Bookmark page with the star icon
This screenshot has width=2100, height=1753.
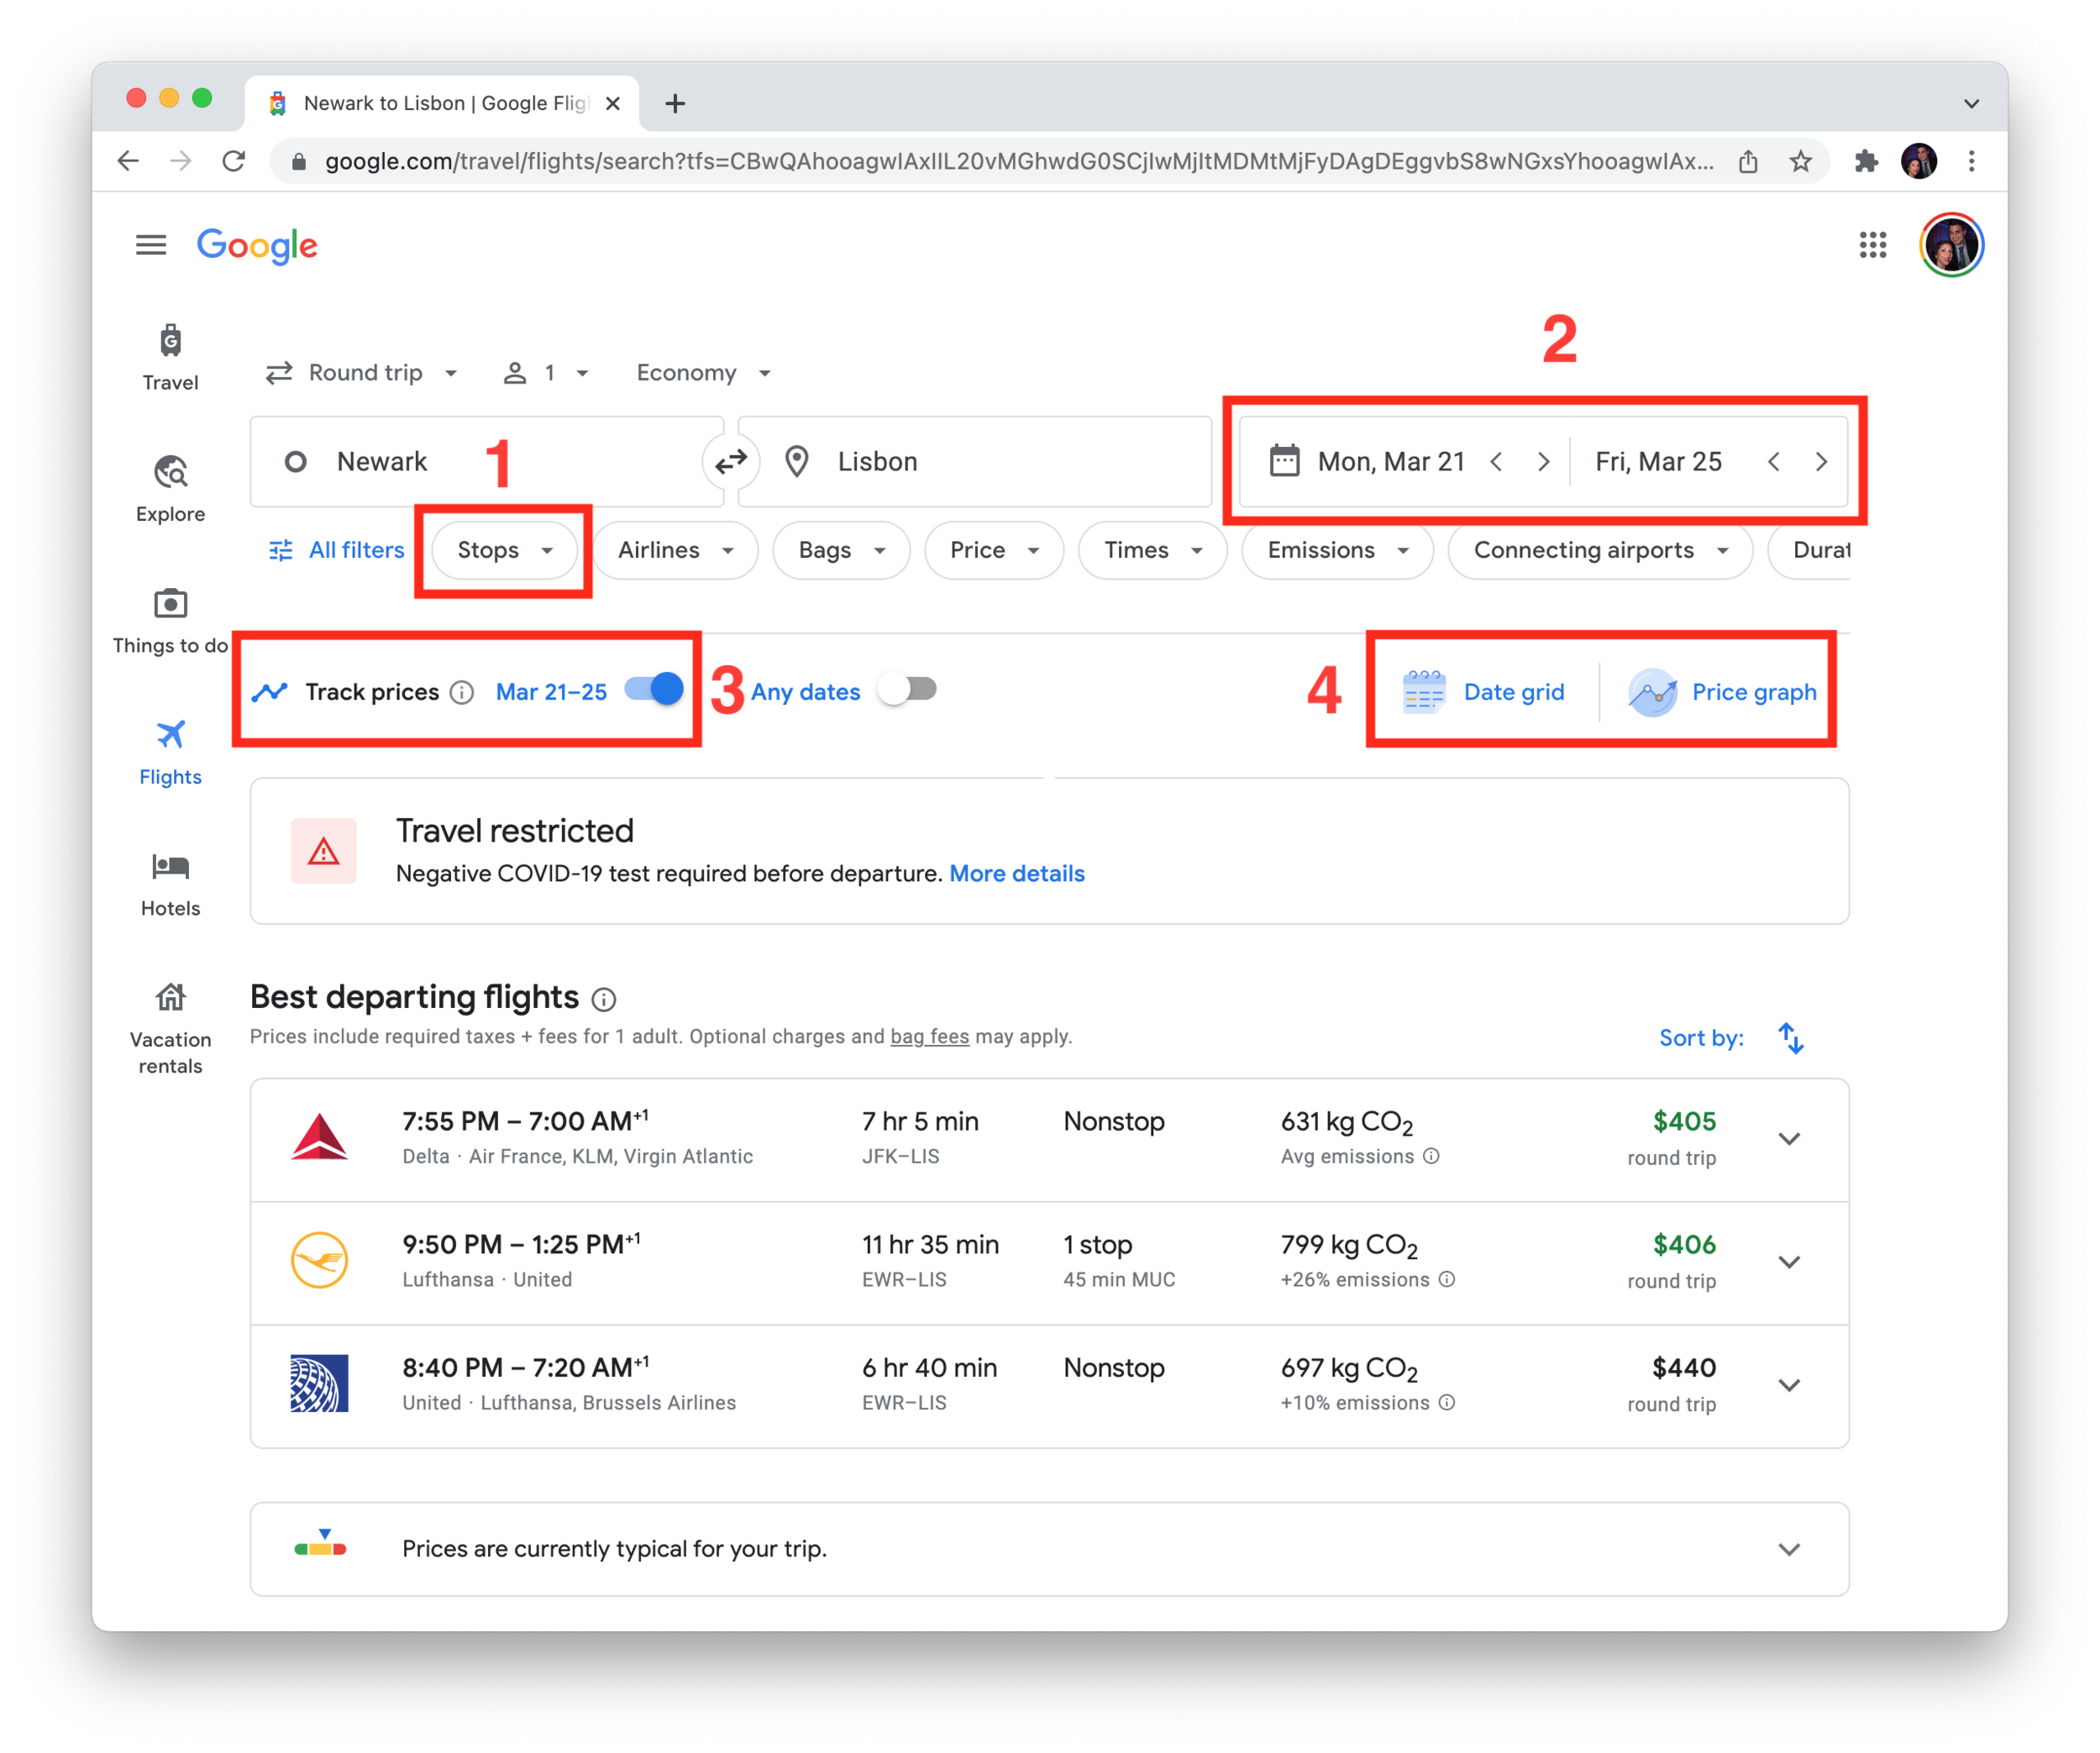click(1800, 161)
